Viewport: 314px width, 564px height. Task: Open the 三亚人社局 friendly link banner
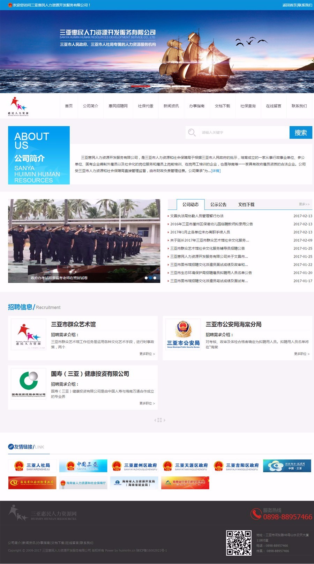tap(32, 466)
